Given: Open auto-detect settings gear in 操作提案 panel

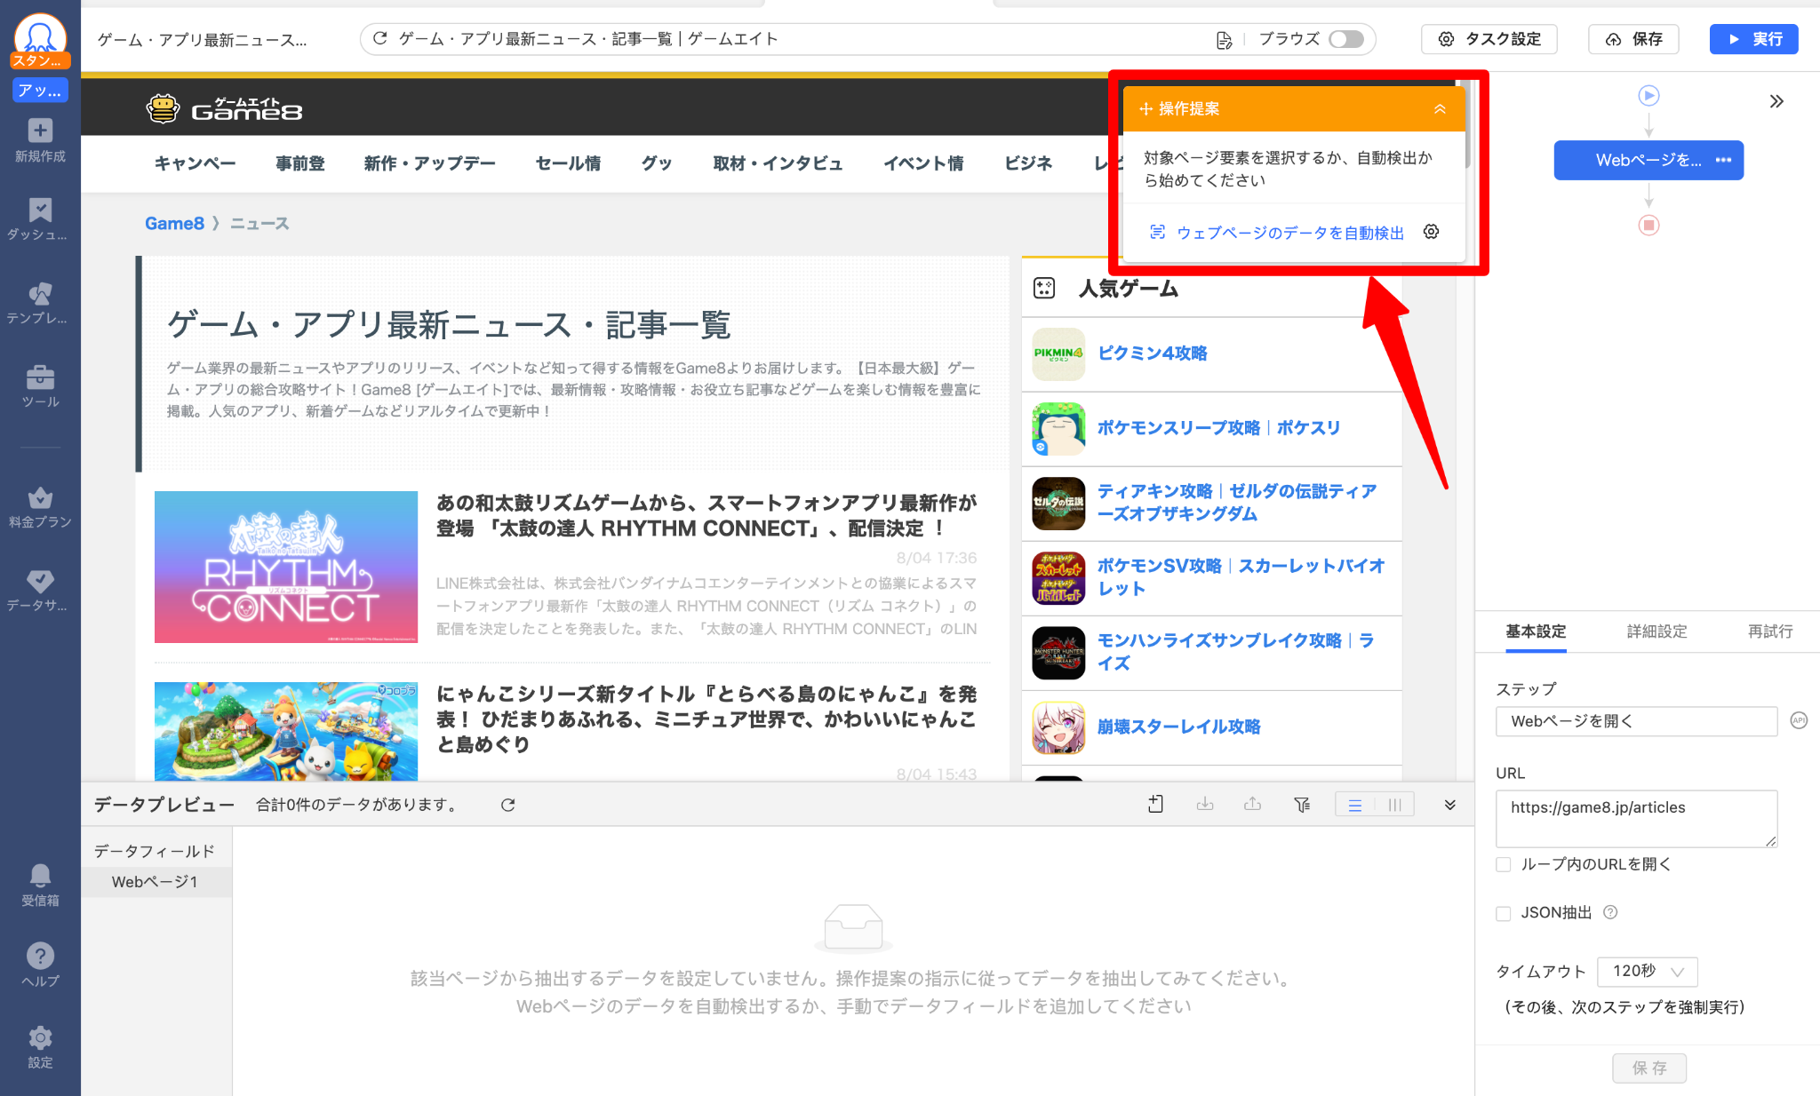Looking at the screenshot, I should 1431,232.
